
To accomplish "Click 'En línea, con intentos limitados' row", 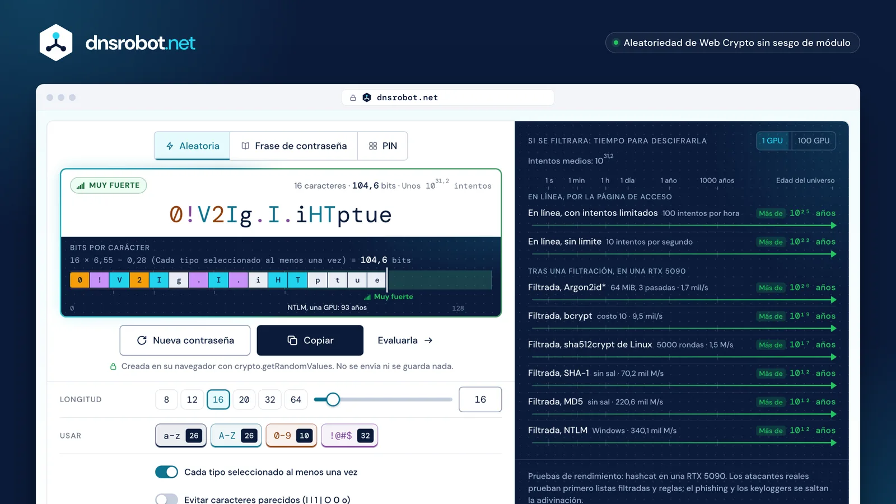I will 682,217.
